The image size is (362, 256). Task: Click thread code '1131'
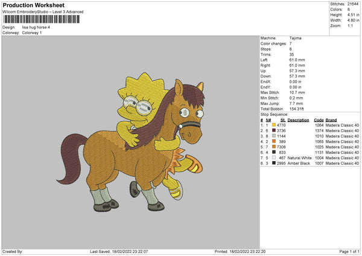[x=319, y=153]
